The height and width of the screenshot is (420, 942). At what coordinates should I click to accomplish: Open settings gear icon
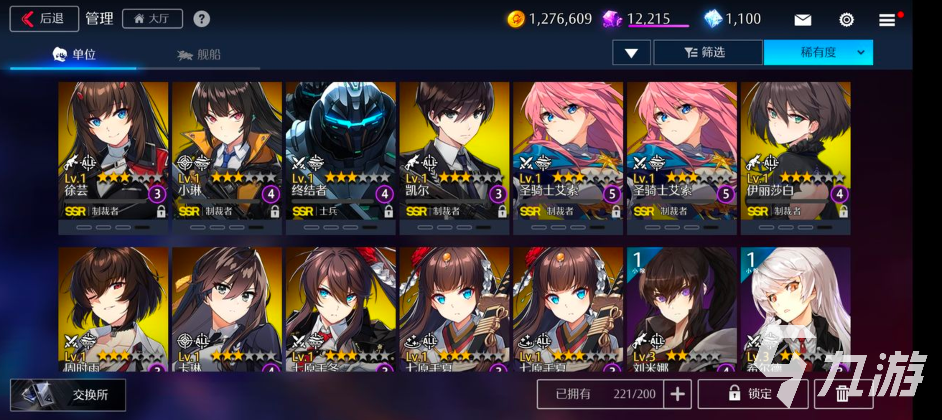tap(846, 20)
